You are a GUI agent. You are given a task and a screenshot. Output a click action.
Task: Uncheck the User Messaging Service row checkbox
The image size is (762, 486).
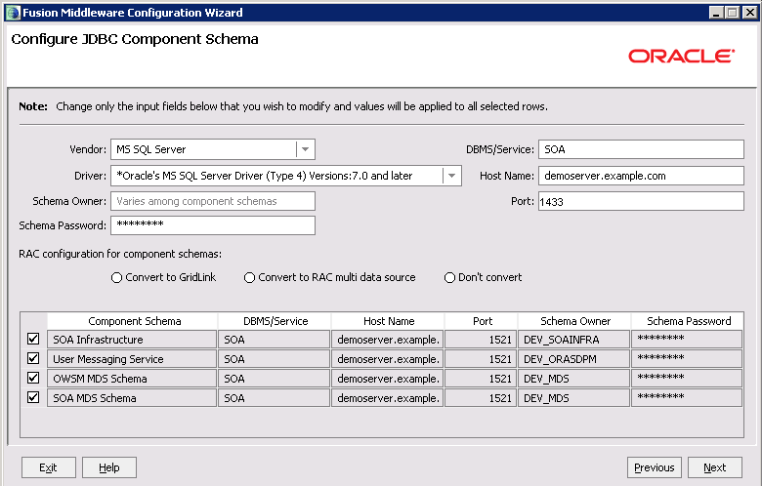(x=33, y=358)
